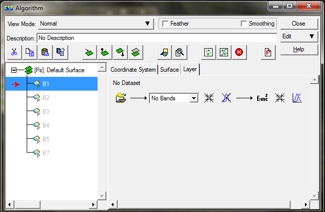Viewport: 325px width, 212px height.
Task: Switch to the Surface tab
Action: (x=169, y=70)
